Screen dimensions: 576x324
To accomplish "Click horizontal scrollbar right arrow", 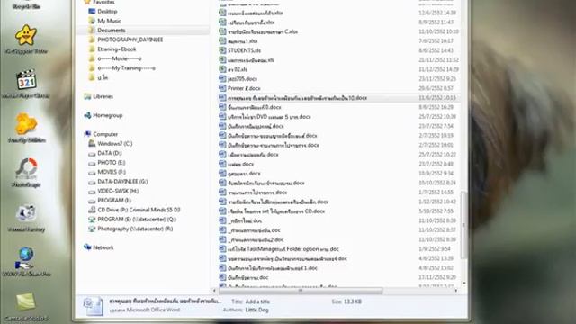I will pyautogui.click(x=456, y=291).
